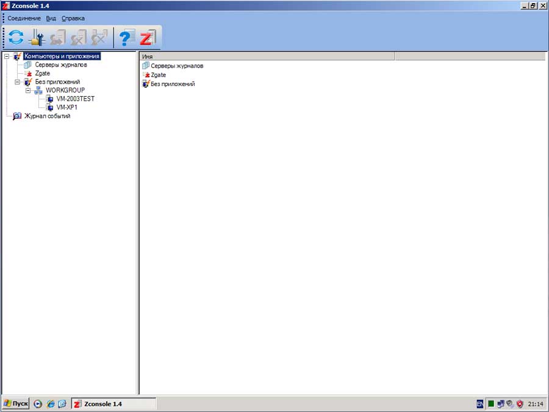
Task: Select WORKGROUP in the tree
Action: (65, 90)
